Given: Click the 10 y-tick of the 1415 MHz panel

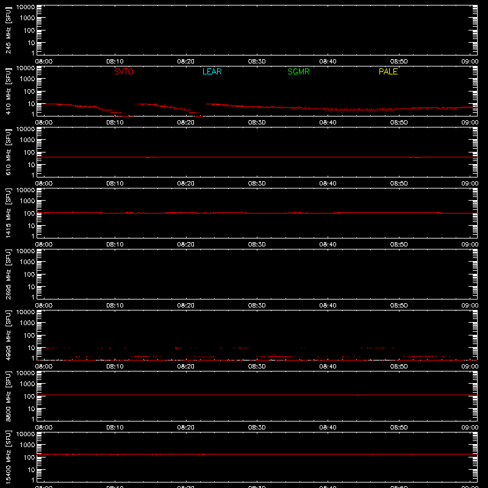Looking at the screenshot, I should pyautogui.click(x=31, y=226).
